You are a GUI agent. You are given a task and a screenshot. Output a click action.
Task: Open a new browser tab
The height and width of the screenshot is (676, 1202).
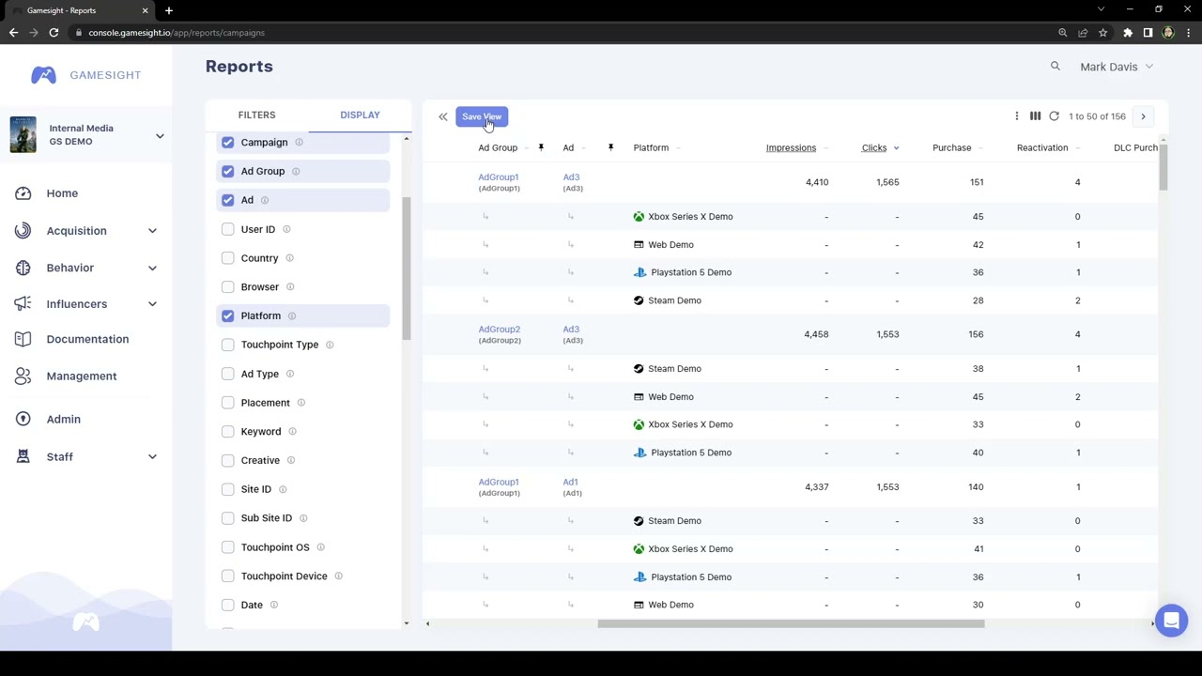pos(169,10)
